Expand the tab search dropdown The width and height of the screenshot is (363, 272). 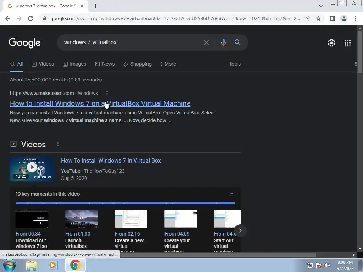(x=320, y=6)
